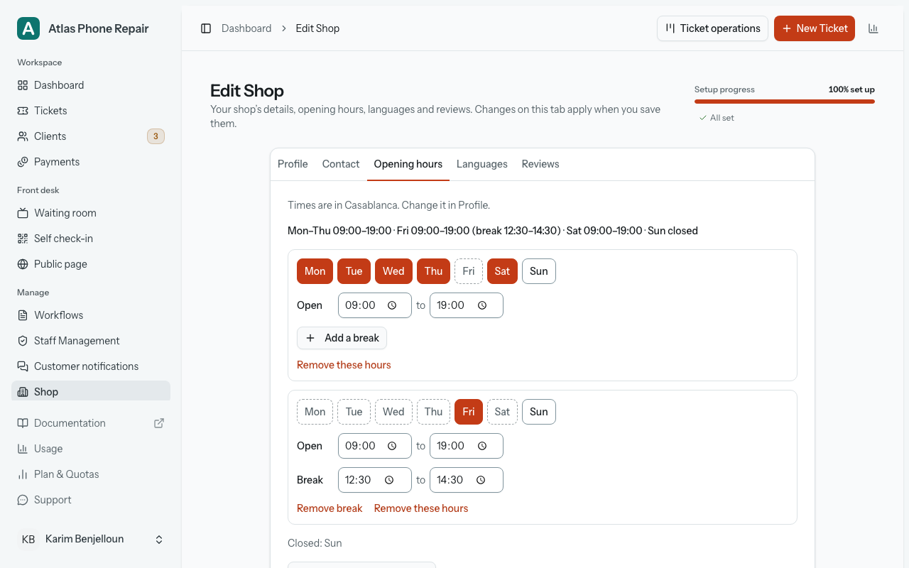Open Self check-in page
The width and height of the screenshot is (909, 568).
point(91,239)
